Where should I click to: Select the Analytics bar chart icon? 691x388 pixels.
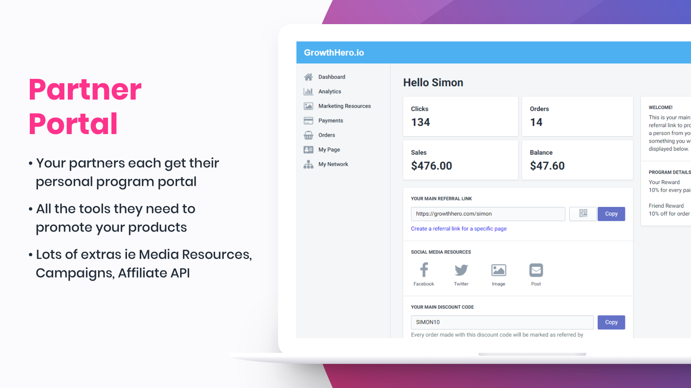[308, 91]
